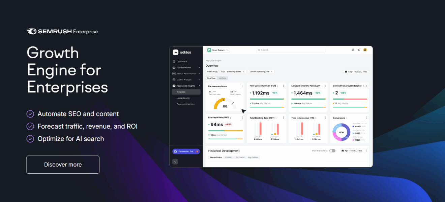Switch to the Visibility tab
The image size is (445, 202).
click(x=228, y=157)
